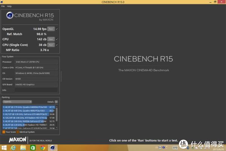Click the CB Version 64 Bit field

36,79
